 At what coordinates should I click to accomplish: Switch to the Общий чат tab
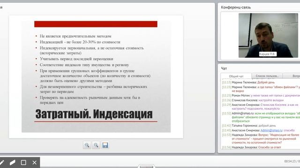pyautogui.click(x=236, y=76)
